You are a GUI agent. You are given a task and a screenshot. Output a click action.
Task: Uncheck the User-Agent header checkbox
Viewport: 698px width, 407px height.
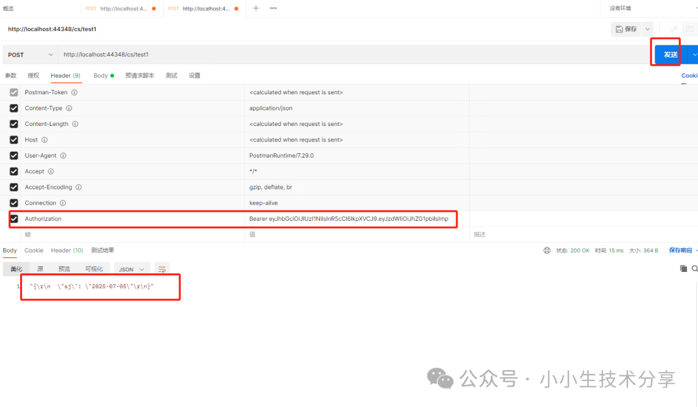point(14,156)
